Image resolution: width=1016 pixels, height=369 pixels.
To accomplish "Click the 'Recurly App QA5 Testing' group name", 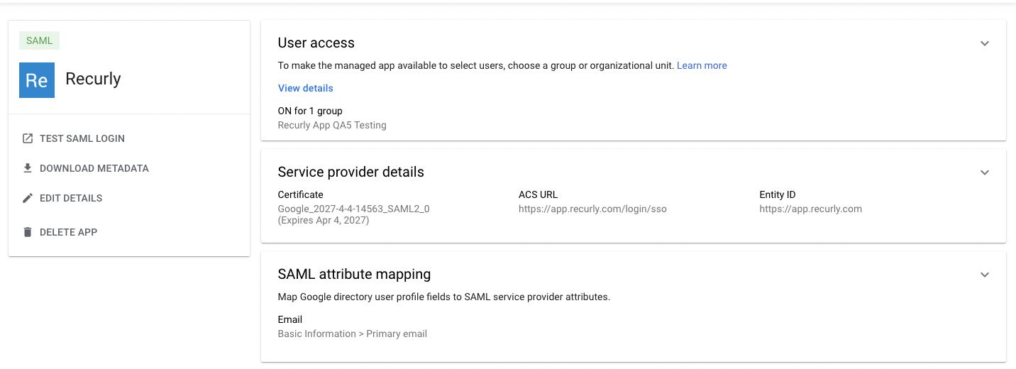I will click(332, 125).
